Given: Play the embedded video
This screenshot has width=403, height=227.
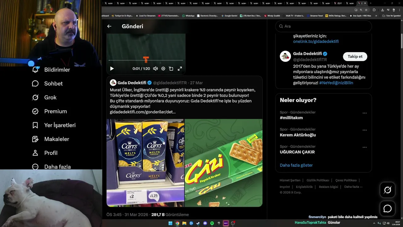Looking at the screenshot, I should pos(112,68).
